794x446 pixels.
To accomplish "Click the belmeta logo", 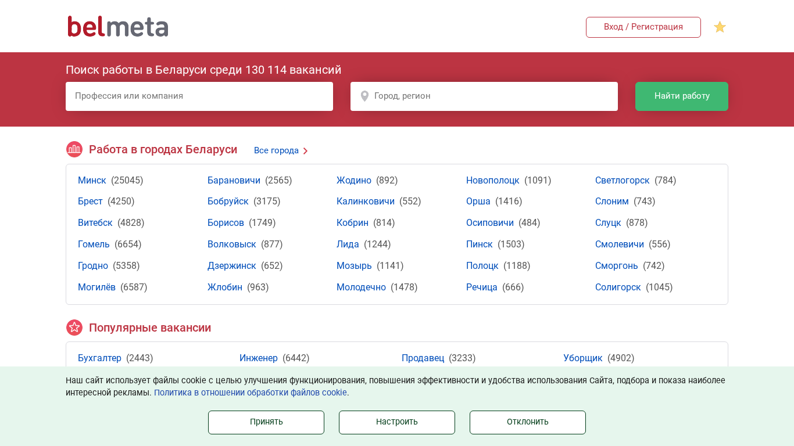I will [118, 27].
